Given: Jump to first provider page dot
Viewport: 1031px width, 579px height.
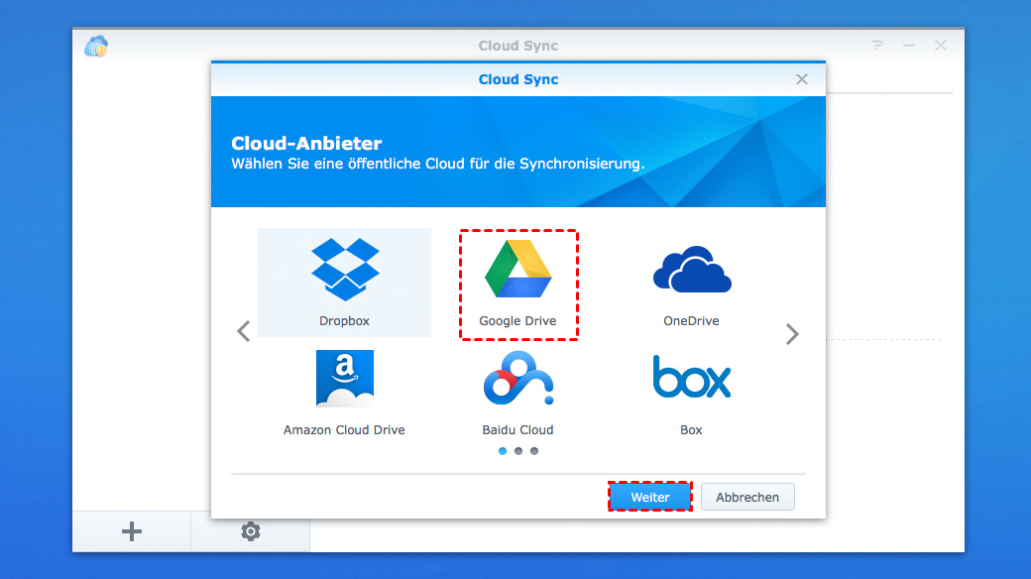Looking at the screenshot, I should 503,451.
